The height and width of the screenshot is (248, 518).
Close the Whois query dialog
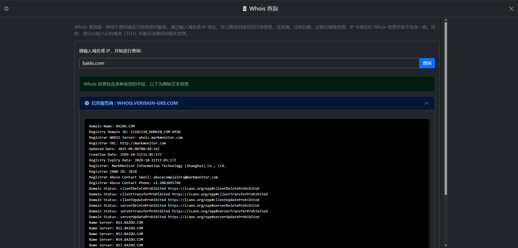pos(511,9)
